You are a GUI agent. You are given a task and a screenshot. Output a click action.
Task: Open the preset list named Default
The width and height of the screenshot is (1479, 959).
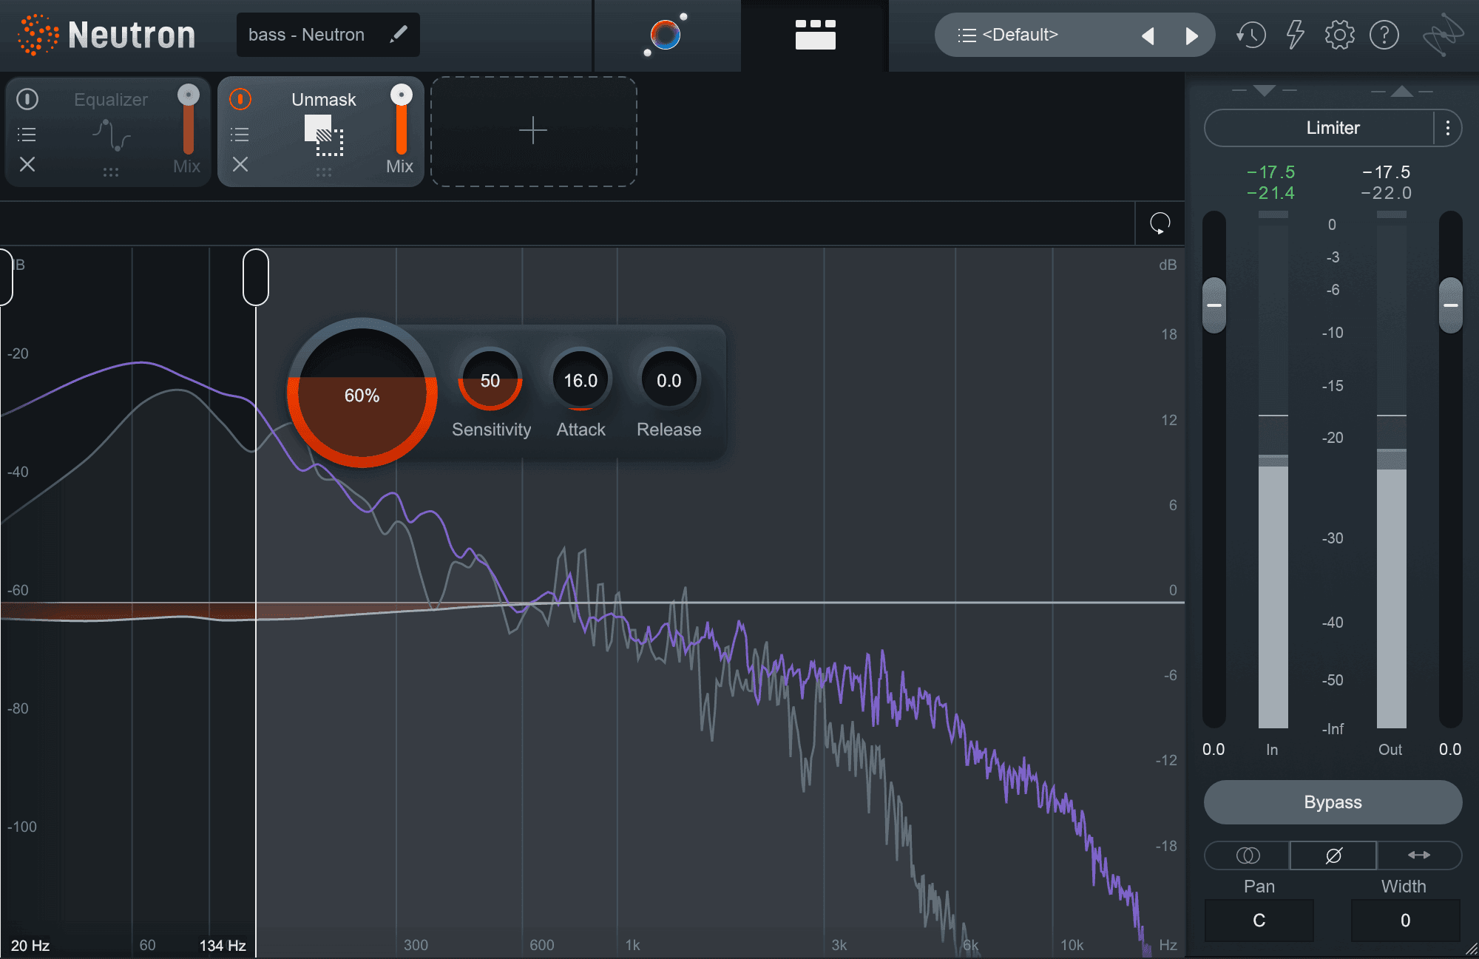click(x=1019, y=35)
